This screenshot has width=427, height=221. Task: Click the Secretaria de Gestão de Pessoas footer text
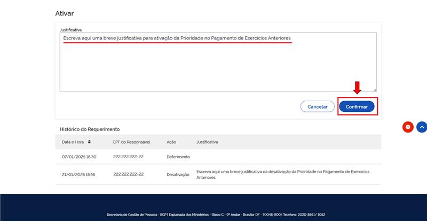(x=216, y=215)
